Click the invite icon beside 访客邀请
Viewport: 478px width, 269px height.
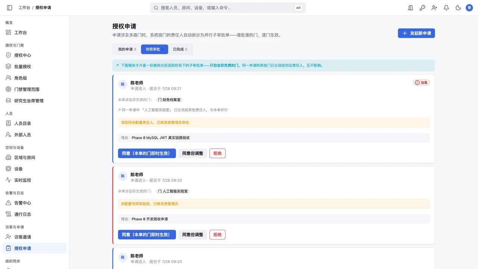click(8, 237)
